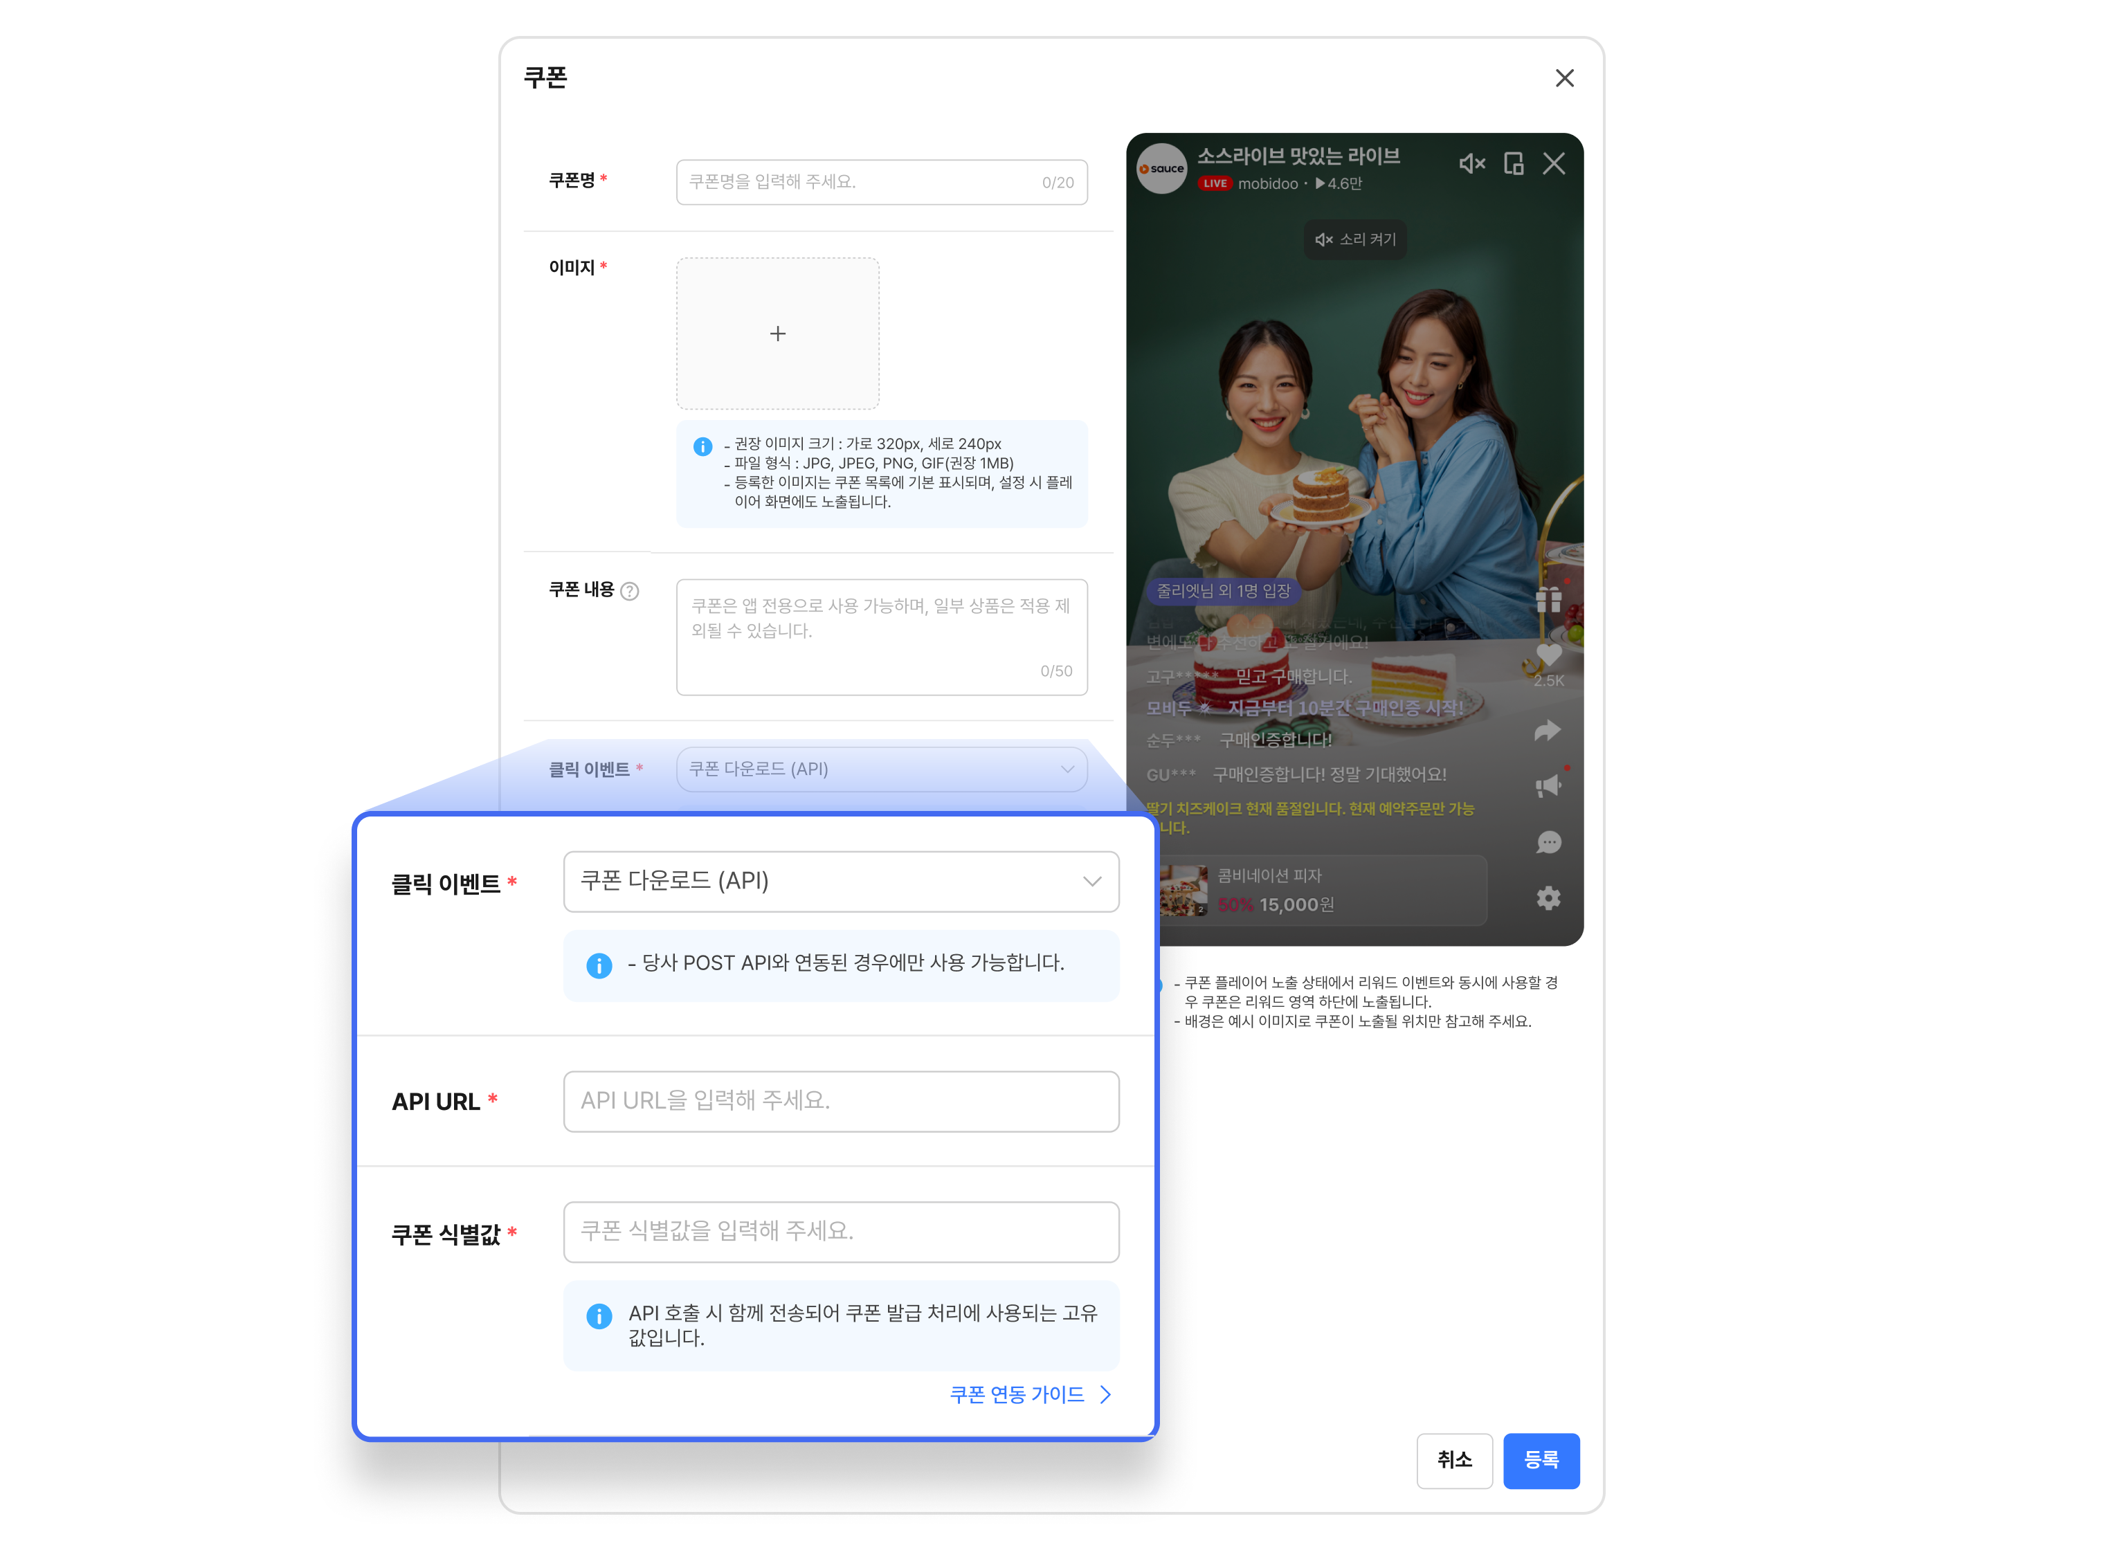Click the 쿠폰 내용 text area

pos(881,637)
